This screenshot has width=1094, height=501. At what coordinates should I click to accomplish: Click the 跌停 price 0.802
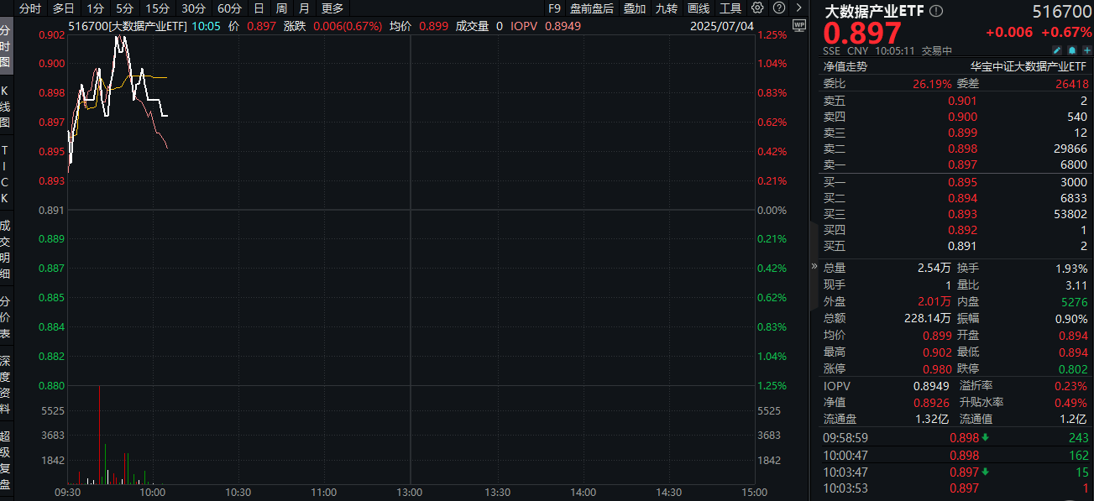click(1073, 368)
